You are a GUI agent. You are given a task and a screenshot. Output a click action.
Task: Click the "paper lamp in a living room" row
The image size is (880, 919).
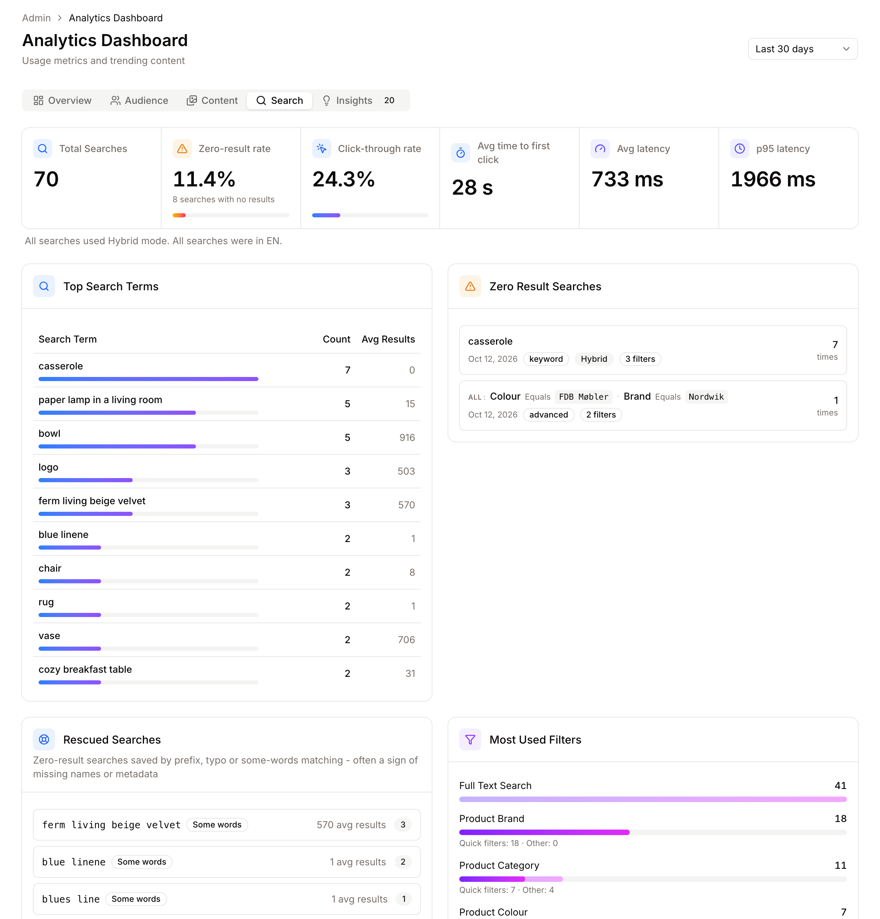pos(227,404)
